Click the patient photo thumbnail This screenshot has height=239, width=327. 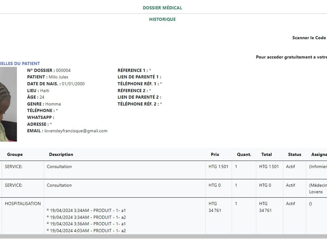pos(9,104)
